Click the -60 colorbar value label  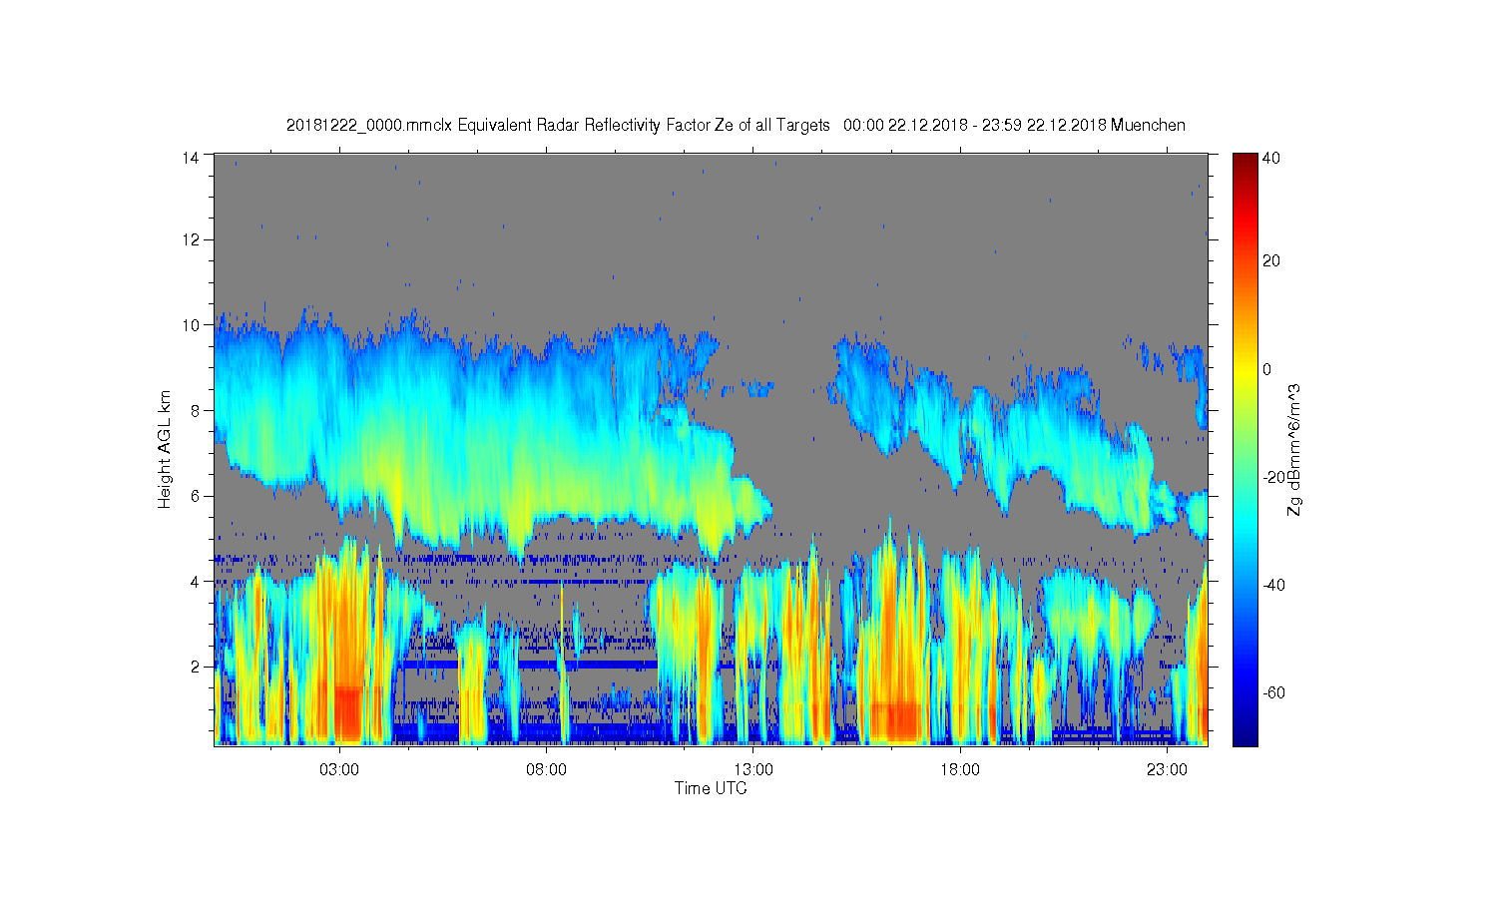coord(1273,692)
